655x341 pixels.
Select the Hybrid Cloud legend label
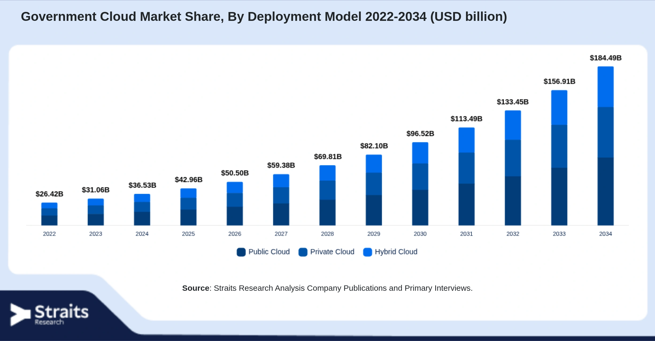(396, 252)
